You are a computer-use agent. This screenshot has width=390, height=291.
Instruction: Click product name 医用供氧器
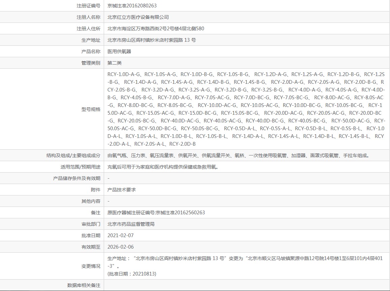click(119, 51)
